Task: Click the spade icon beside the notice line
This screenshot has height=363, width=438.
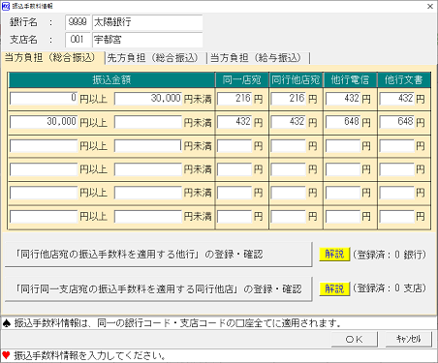Action: pyautogui.click(x=7, y=322)
